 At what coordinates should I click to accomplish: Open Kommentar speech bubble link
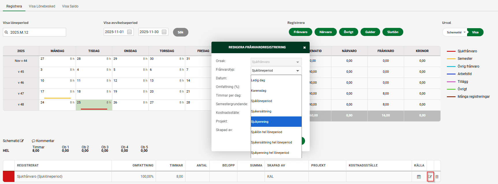[x=43, y=141]
